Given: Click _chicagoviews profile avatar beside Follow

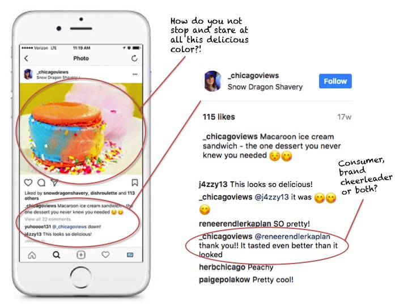Looking at the screenshot, I should pyautogui.click(x=212, y=81).
